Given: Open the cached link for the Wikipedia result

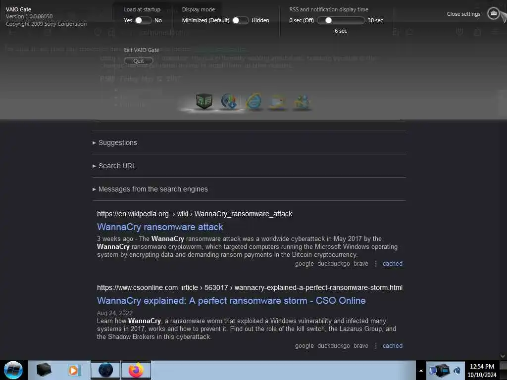Looking at the screenshot, I should 393,264.
